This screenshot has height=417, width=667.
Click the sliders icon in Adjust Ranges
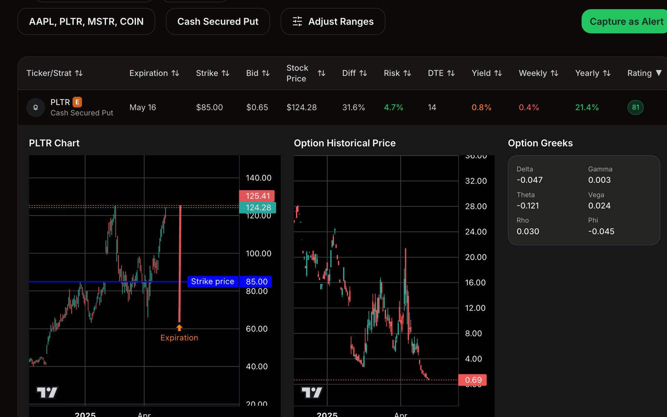(x=297, y=22)
